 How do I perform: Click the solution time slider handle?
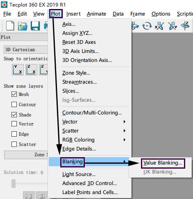(x=14, y=183)
